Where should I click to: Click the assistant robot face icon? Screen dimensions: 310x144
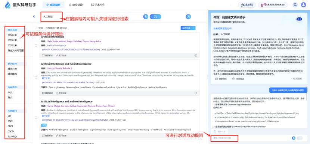[299, 19]
